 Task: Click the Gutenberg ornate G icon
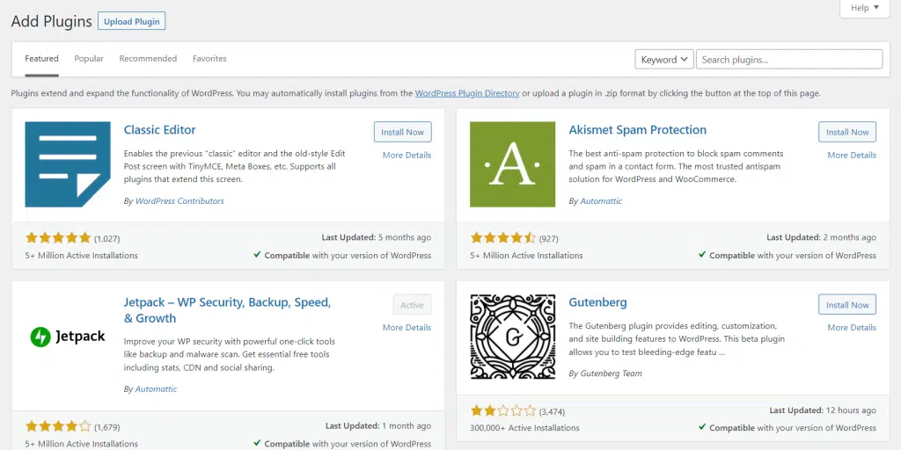[513, 337]
